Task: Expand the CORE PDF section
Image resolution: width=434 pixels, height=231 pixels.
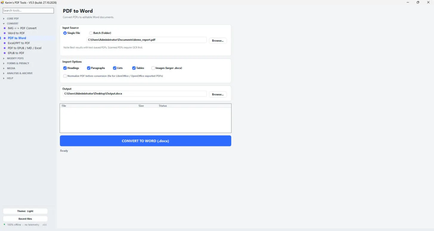Action: tap(13, 18)
